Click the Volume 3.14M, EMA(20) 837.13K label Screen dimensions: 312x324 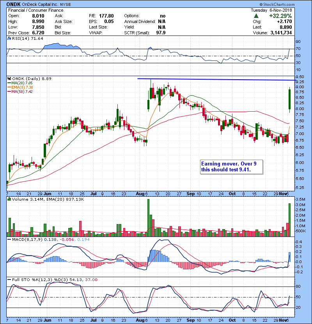tap(48, 199)
